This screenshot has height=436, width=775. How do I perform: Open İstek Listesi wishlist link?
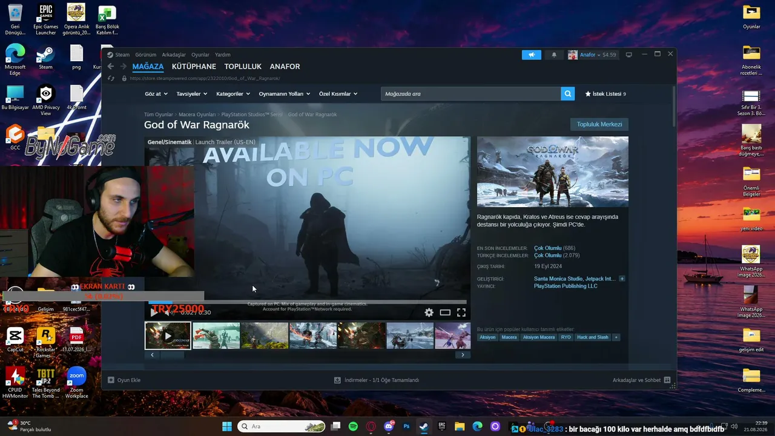605,94
